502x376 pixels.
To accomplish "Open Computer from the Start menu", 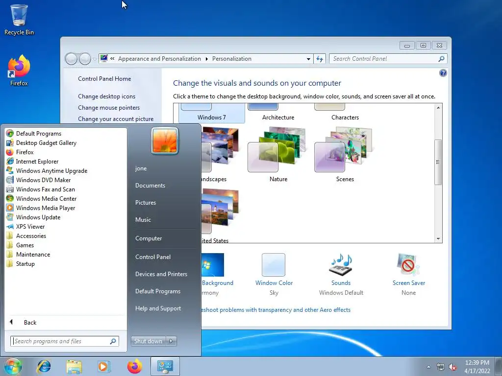I will (149, 238).
